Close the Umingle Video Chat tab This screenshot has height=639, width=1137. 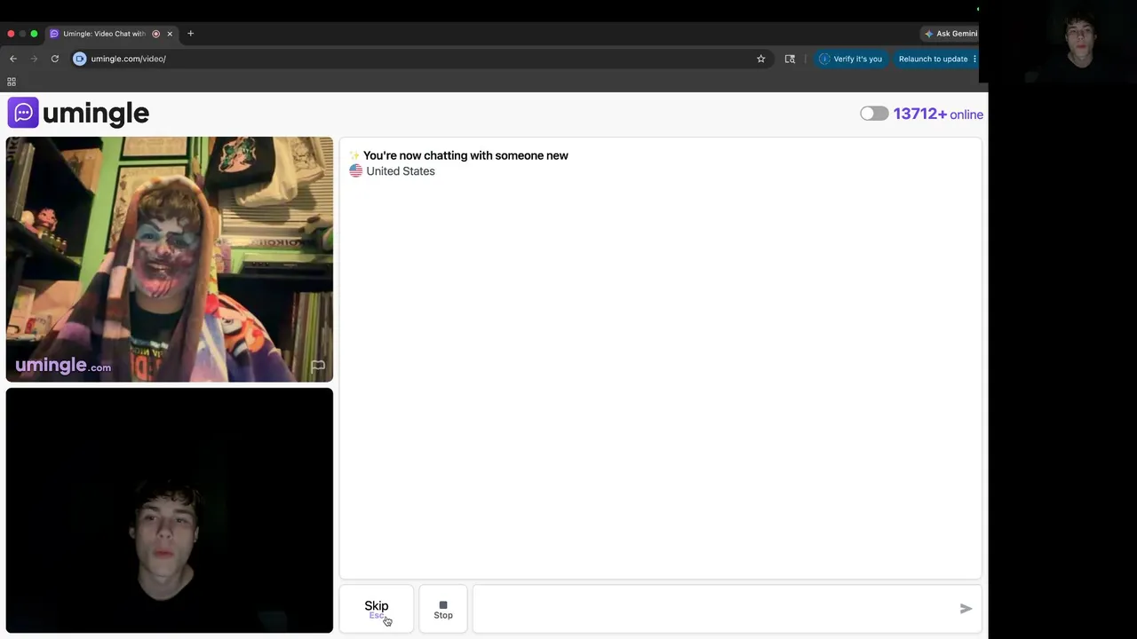170,34
